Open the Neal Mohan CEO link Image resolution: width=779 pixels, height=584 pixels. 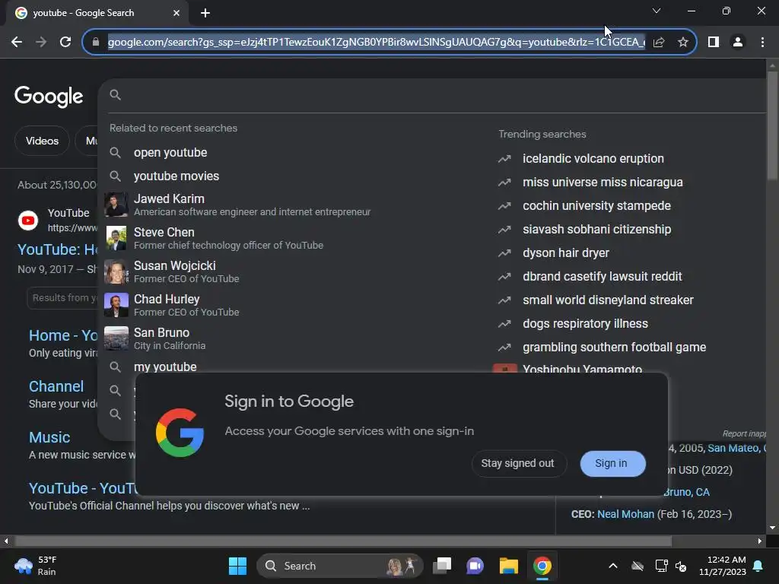pyautogui.click(x=625, y=514)
